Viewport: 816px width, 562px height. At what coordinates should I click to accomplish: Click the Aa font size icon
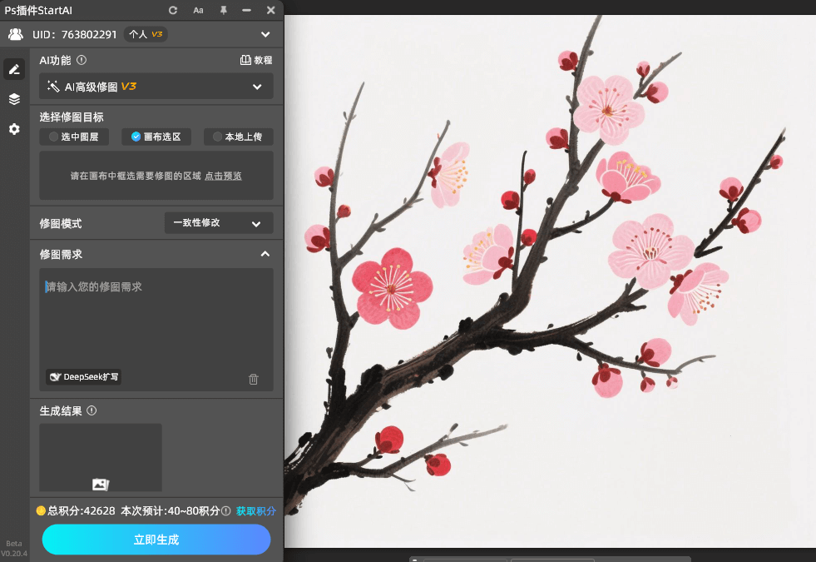198,10
